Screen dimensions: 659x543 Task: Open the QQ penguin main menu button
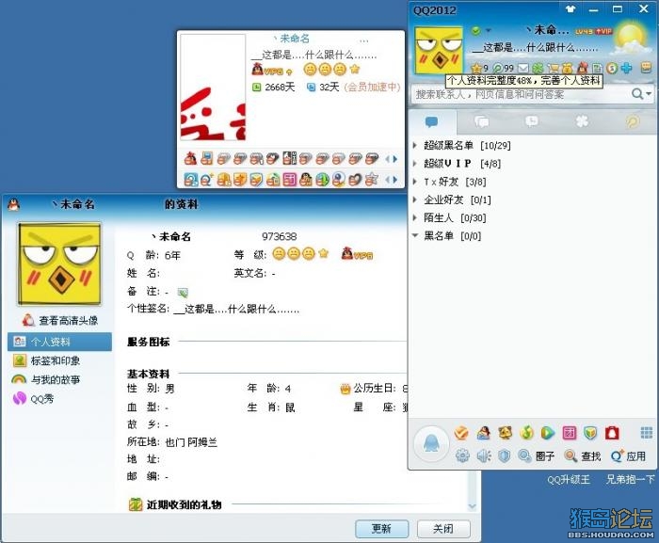pyautogui.click(x=431, y=443)
